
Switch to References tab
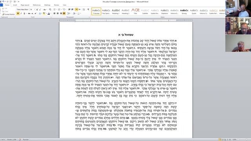(x=36, y=5)
